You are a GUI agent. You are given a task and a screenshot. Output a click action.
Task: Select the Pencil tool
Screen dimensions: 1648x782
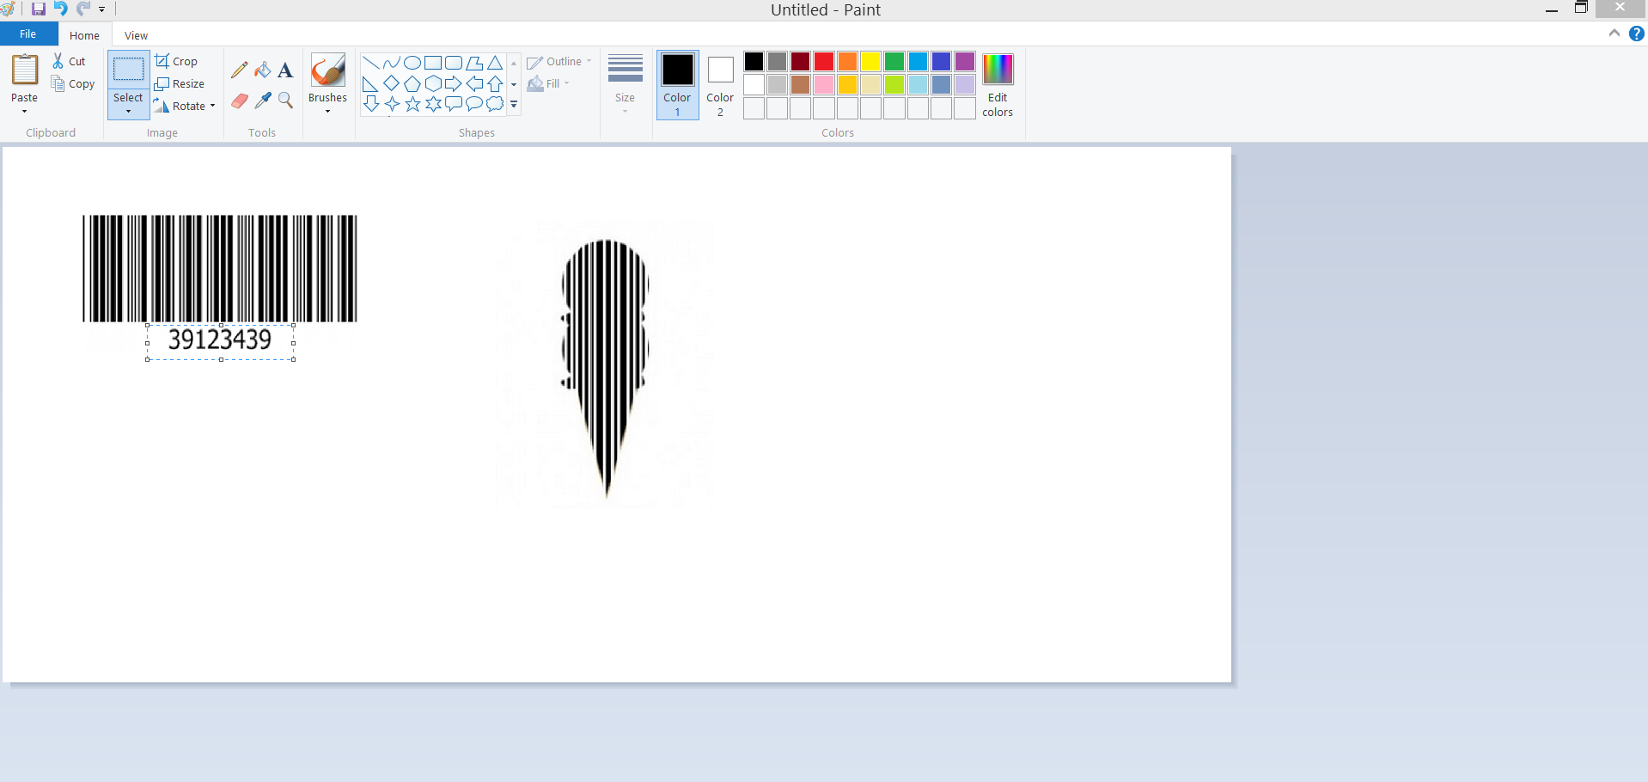pos(240,70)
